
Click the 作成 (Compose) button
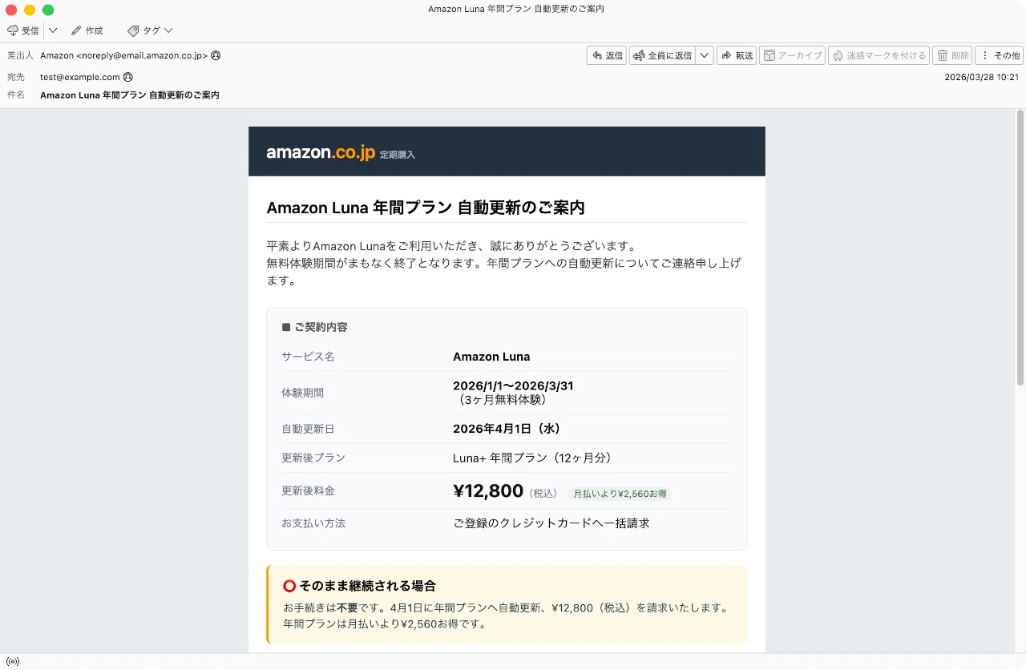click(x=87, y=30)
